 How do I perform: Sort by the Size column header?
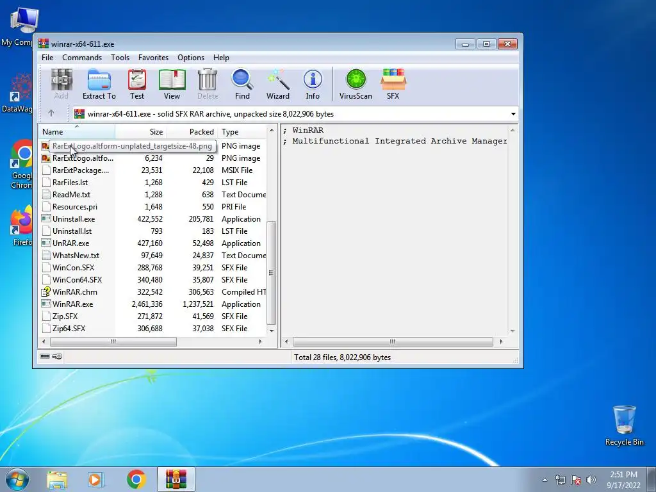pyautogui.click(x=140, y=132)
